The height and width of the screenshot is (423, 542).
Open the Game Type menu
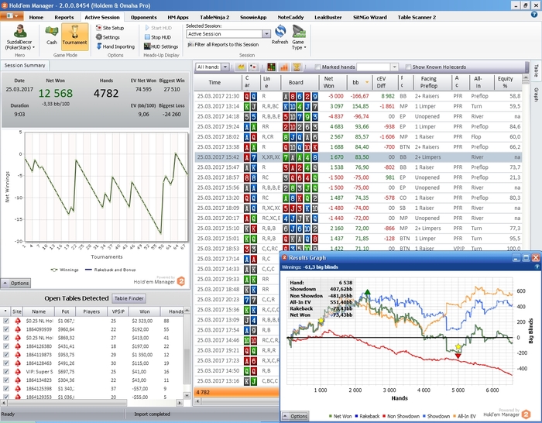(x=299, y=37)
